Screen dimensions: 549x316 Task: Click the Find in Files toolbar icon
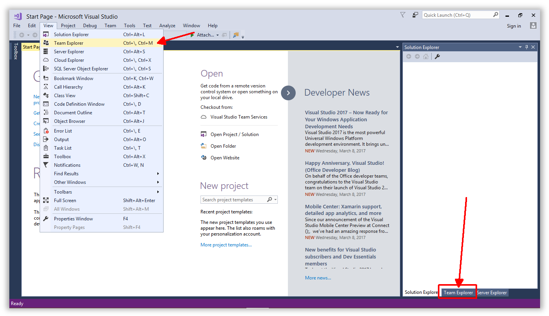click(235, 35)
